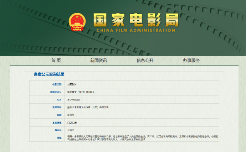
Task: Select the 备案结果 row label
Action: (57, 123)
